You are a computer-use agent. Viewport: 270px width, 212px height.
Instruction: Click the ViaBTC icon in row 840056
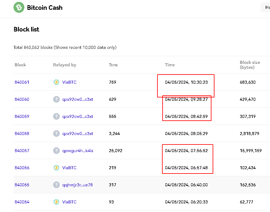[x=56, y=168]
